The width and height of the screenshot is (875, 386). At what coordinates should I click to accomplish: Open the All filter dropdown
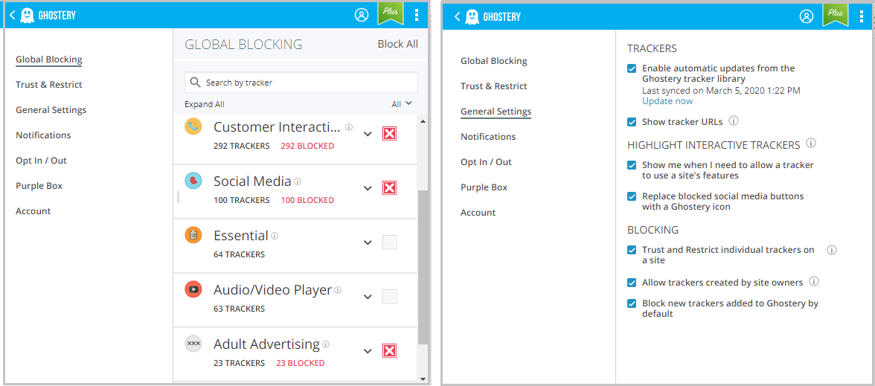coord(402,104)
